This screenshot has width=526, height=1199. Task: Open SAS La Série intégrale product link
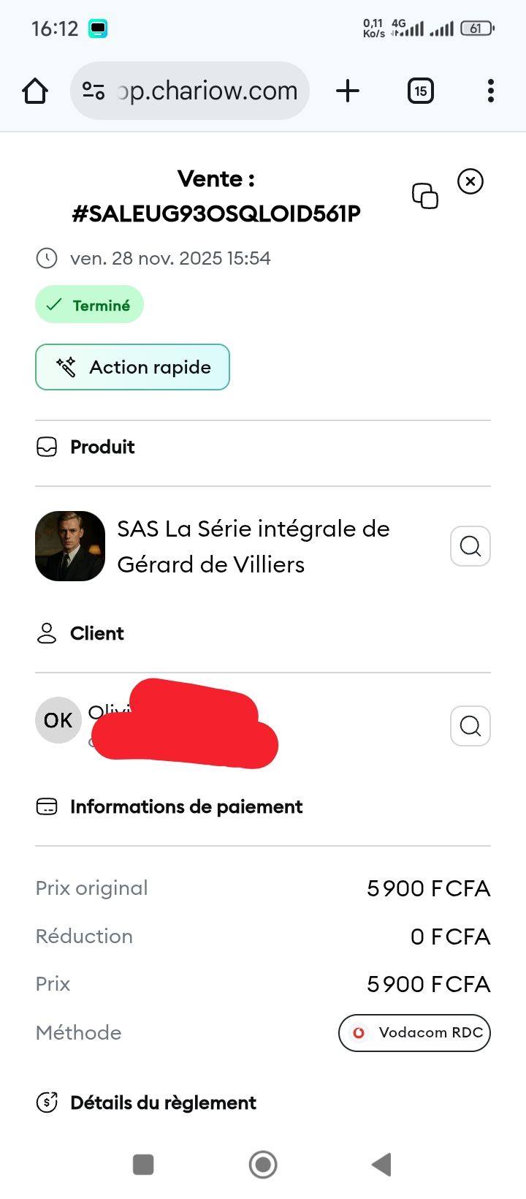click(254, 546)
